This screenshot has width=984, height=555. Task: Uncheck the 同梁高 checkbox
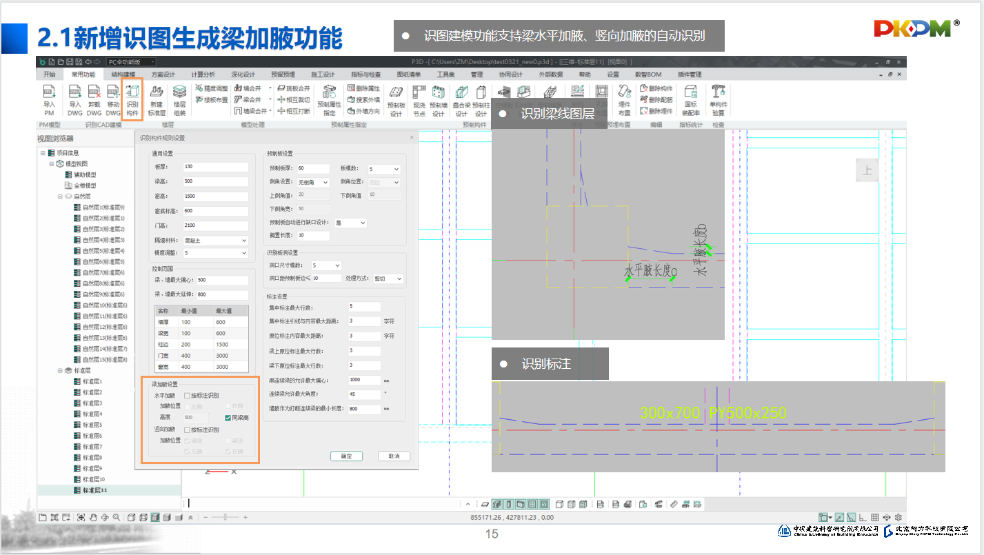coord(228,417)
